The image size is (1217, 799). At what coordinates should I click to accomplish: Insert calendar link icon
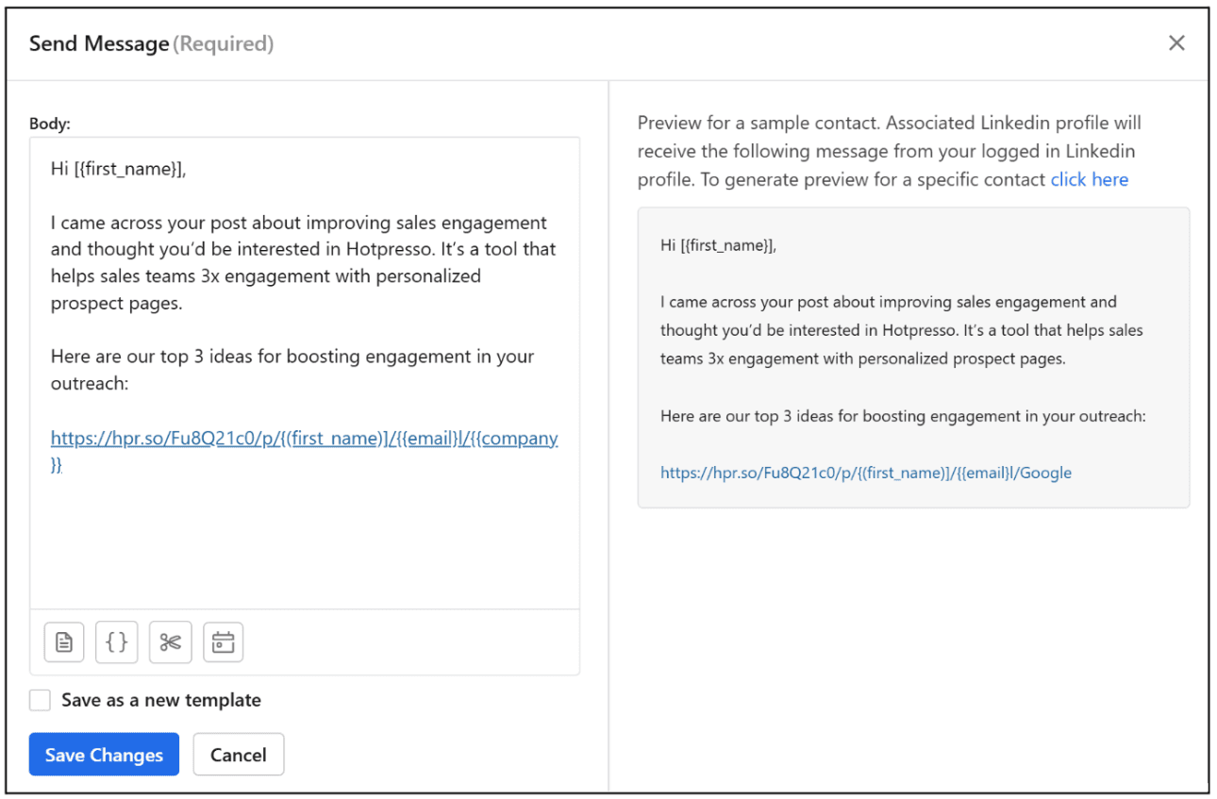223,642
